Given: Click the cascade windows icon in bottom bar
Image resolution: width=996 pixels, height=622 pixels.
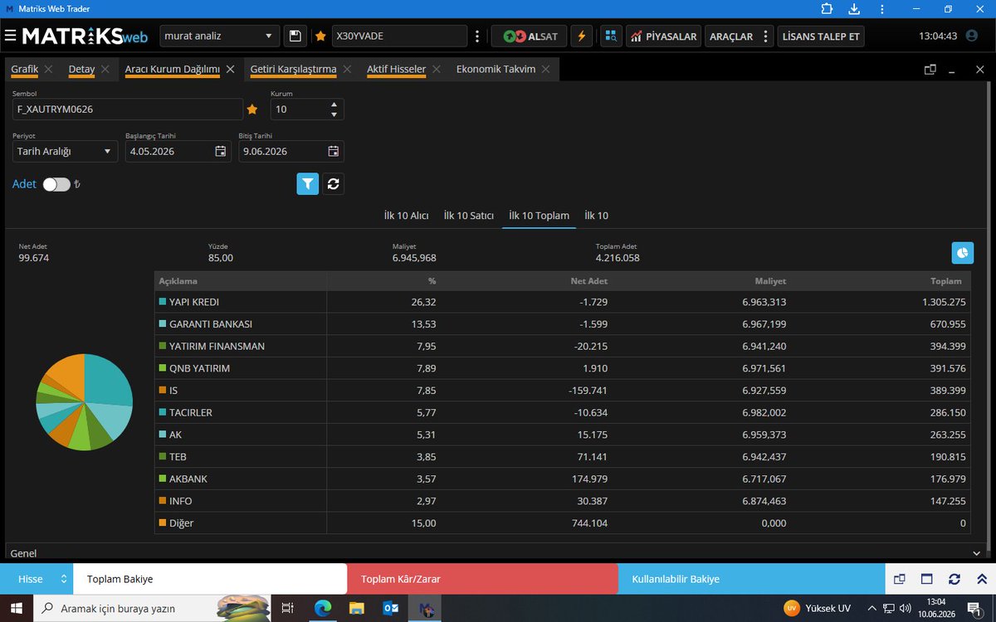Looking at the screenshot, I should tap(900, 579).
